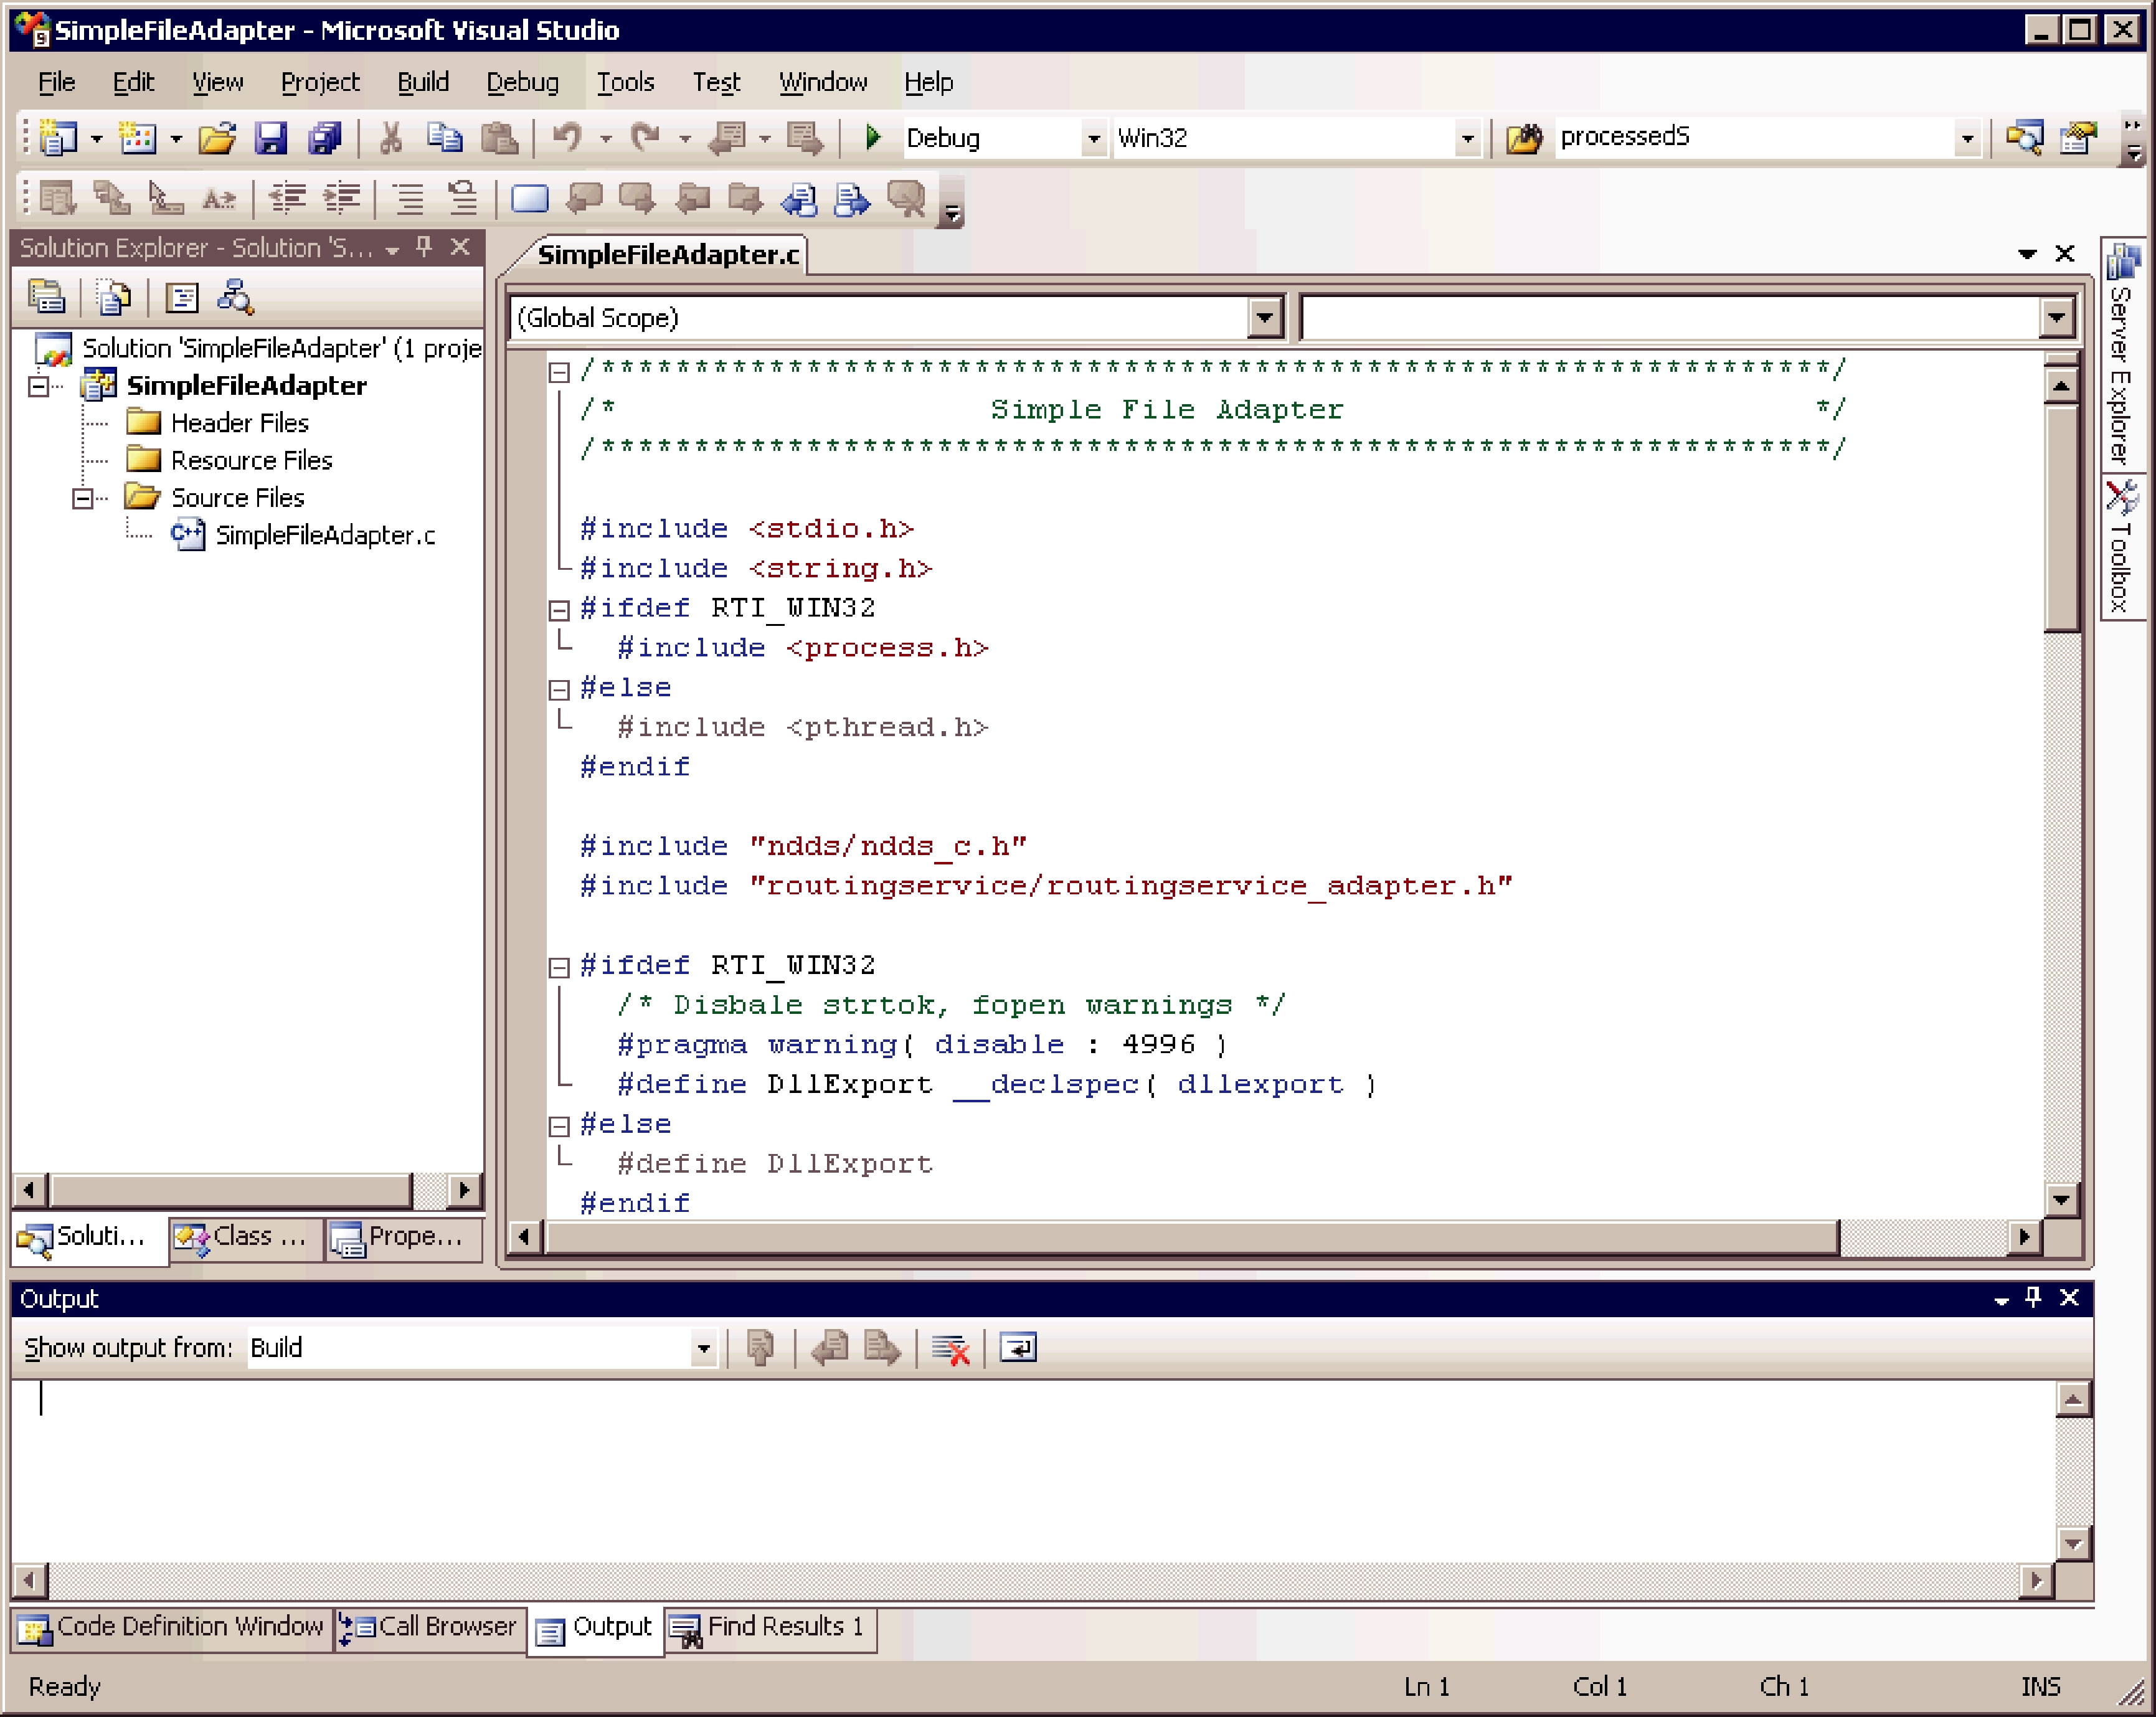This screenshot has height=1717, width=2156.
Task: Click the Open File folder icon
Action: click(x=217, y=138)
